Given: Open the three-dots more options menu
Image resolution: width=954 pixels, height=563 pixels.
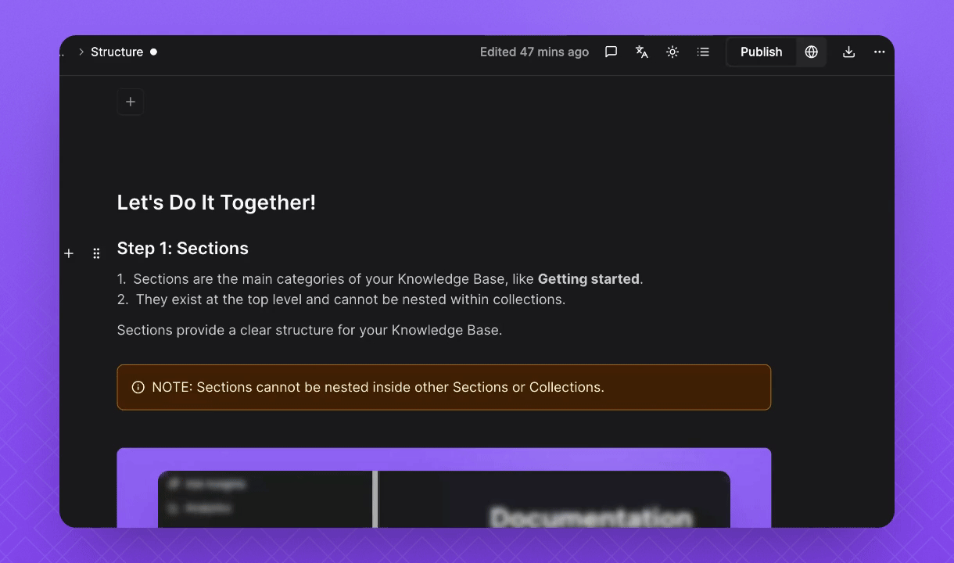Looking at the screenshot, I should (x=880, y=52).
